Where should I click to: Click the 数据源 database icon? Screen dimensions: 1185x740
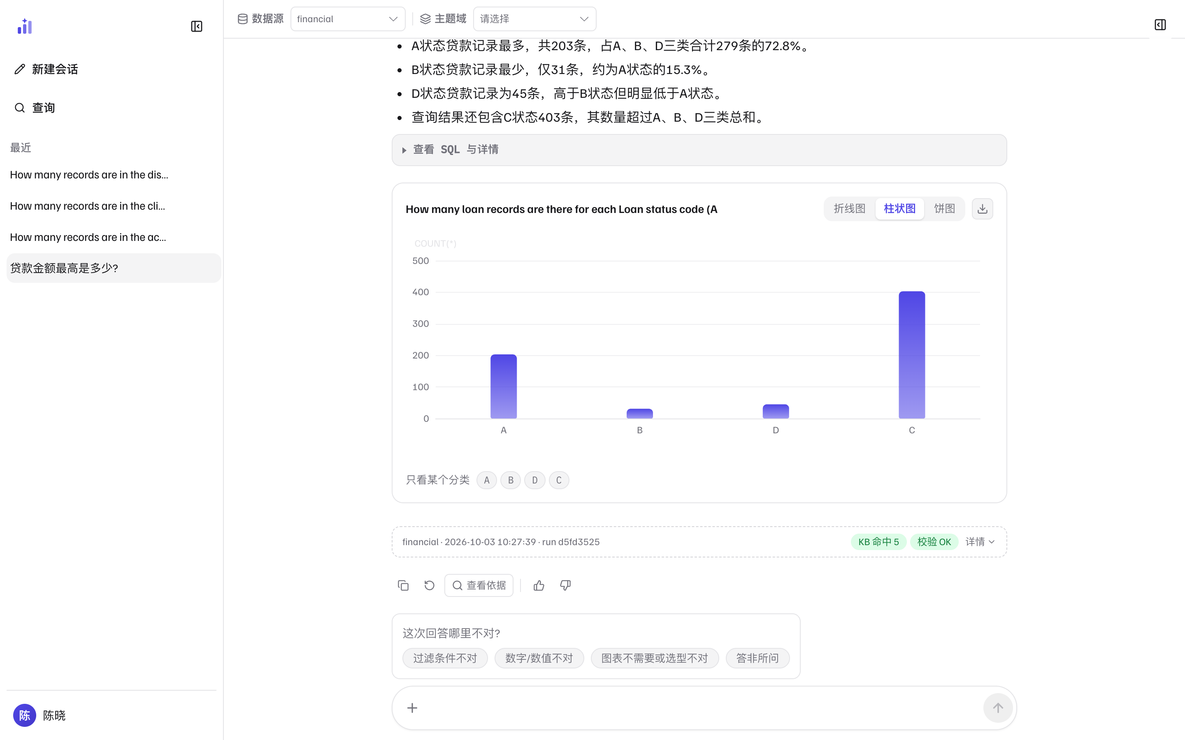click(x=242, y=19)
